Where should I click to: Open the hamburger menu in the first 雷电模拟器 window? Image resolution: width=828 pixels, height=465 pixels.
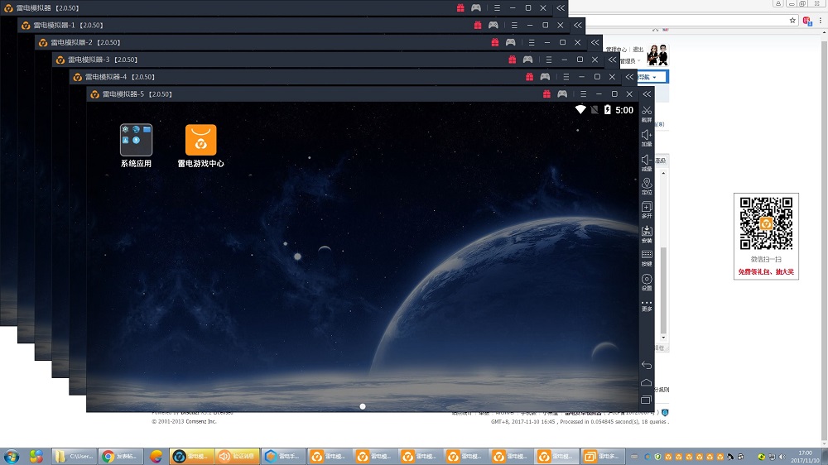pyautogui.click(x=497, y=8)
